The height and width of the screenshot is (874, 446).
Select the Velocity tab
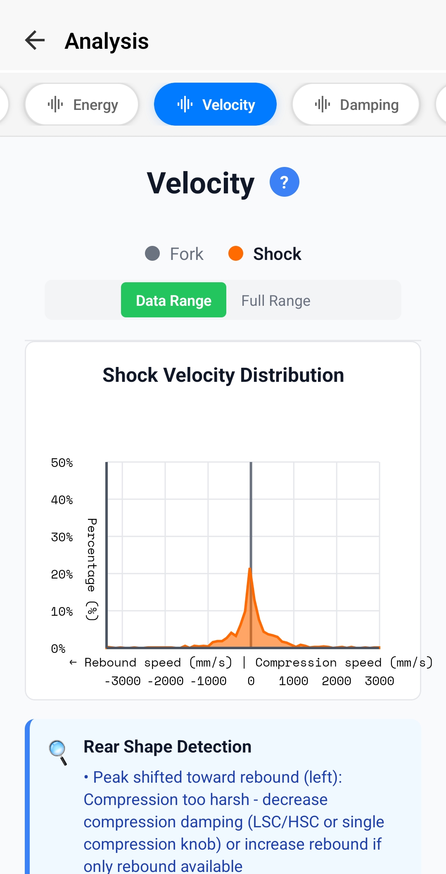click(215, 104)
